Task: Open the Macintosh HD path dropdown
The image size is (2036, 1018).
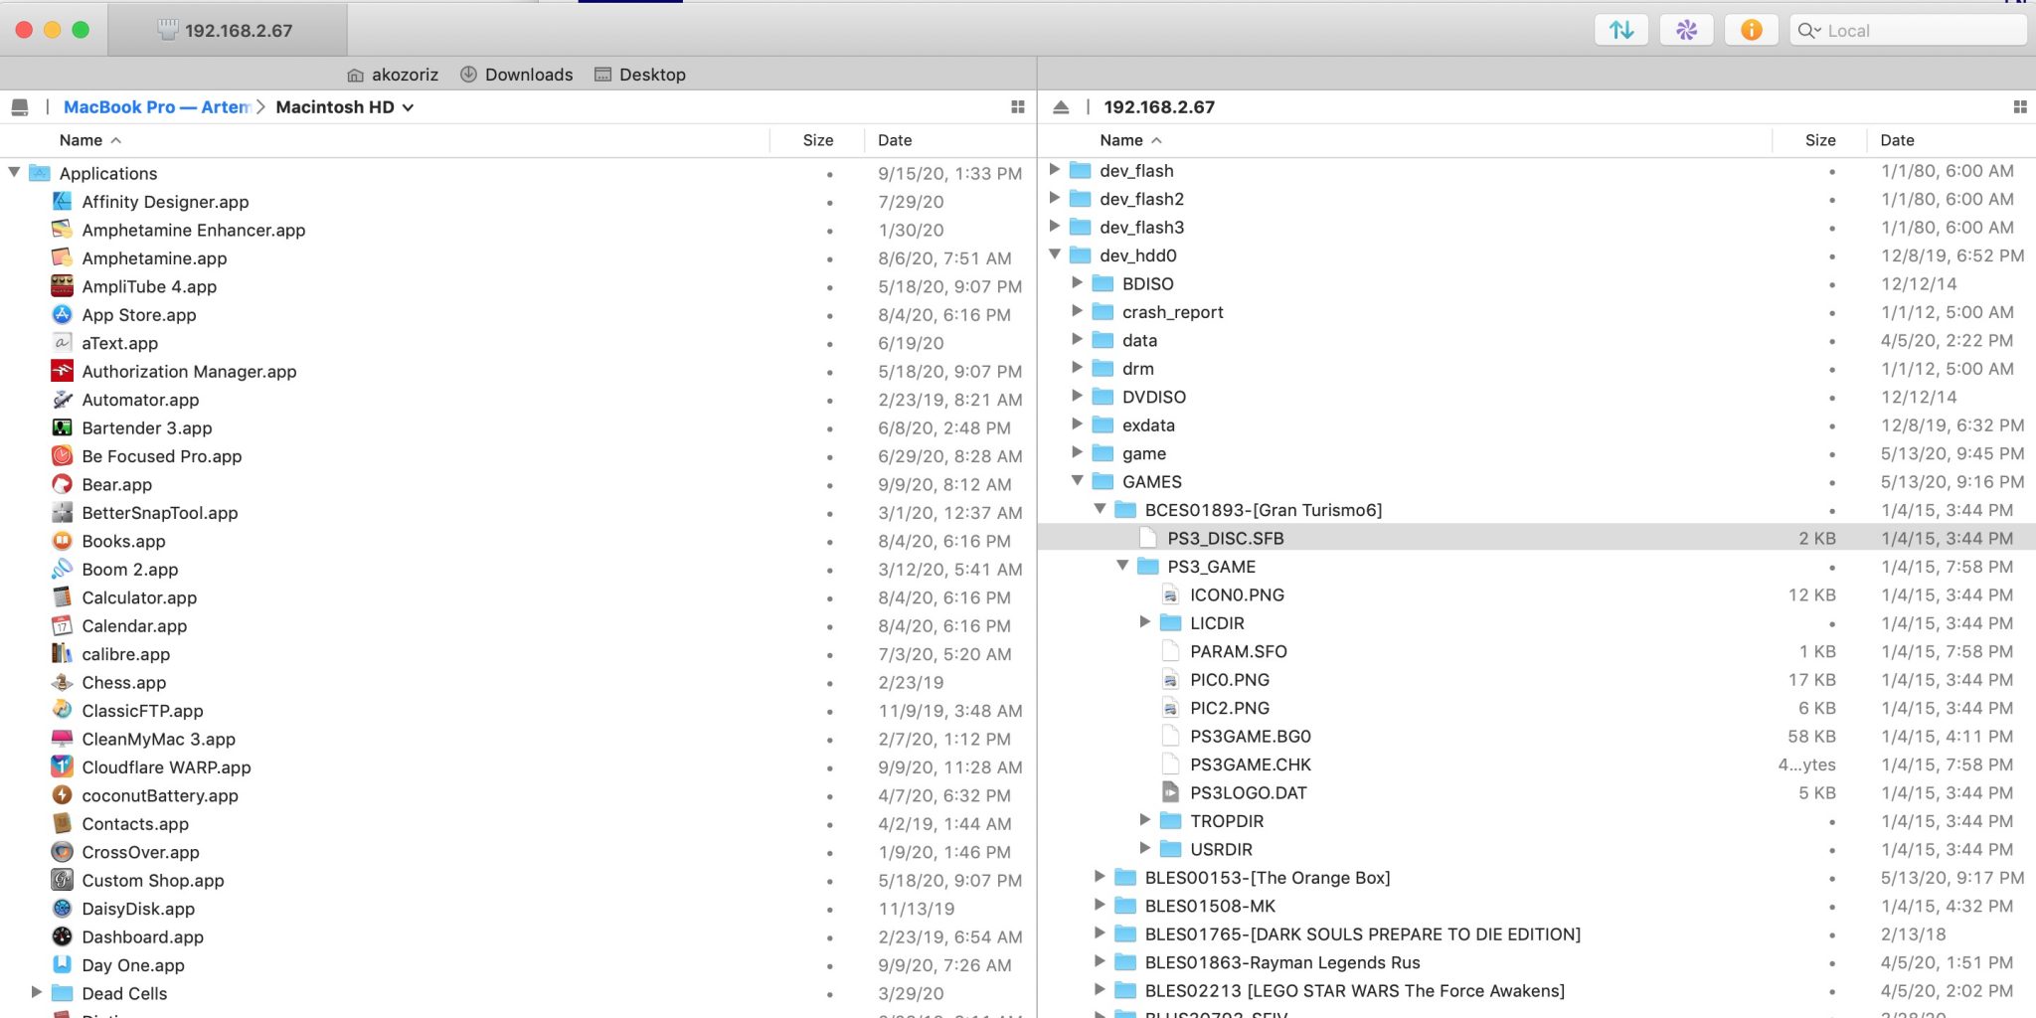Action: [344, 106]
